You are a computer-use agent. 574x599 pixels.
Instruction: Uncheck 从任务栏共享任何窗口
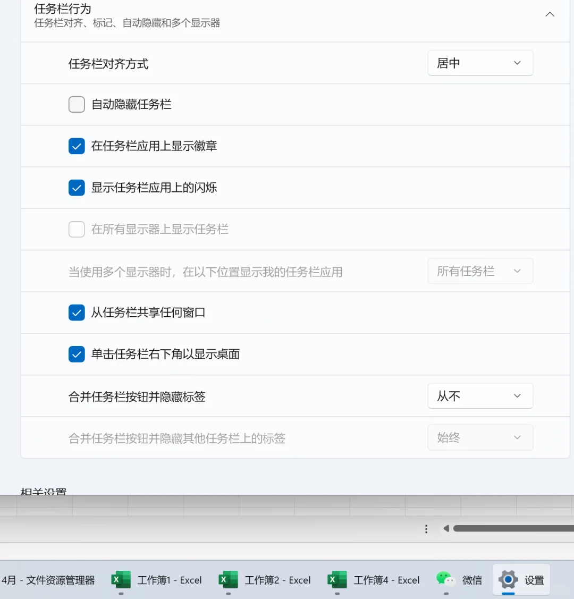(x=77, y=313)
